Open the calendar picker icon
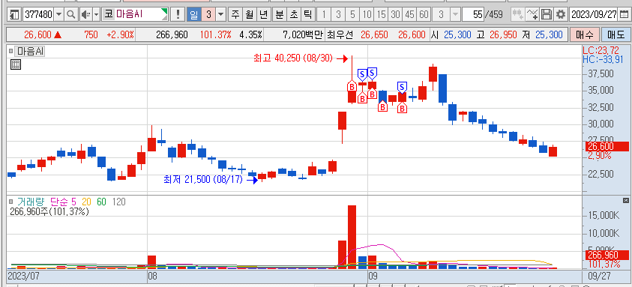Screen dimensions: 632x287 click(x=624, y=15)
